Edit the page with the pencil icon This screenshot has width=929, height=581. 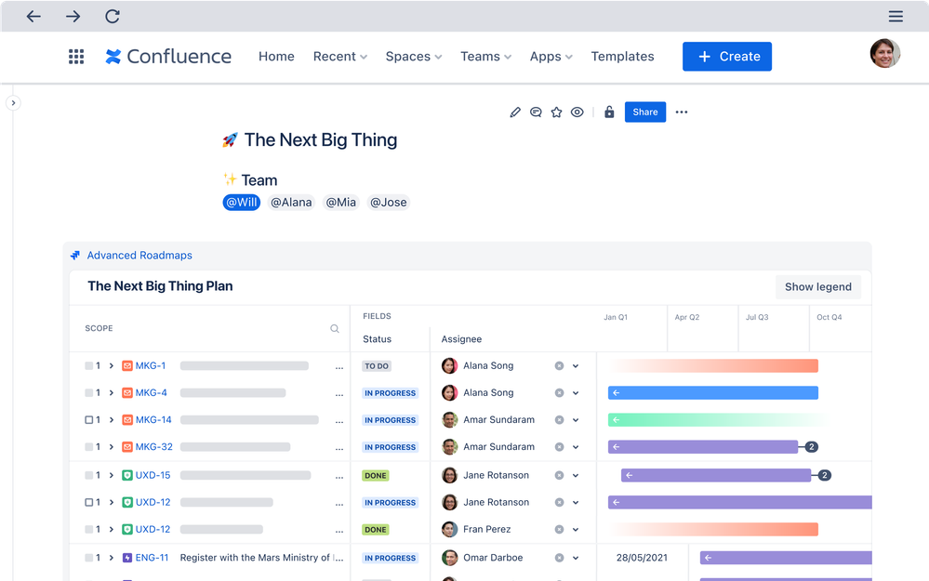[515, 112]
